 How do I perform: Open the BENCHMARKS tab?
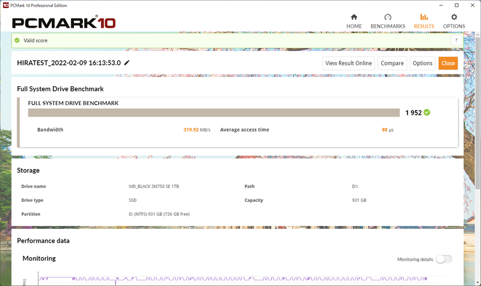point(388,22)
